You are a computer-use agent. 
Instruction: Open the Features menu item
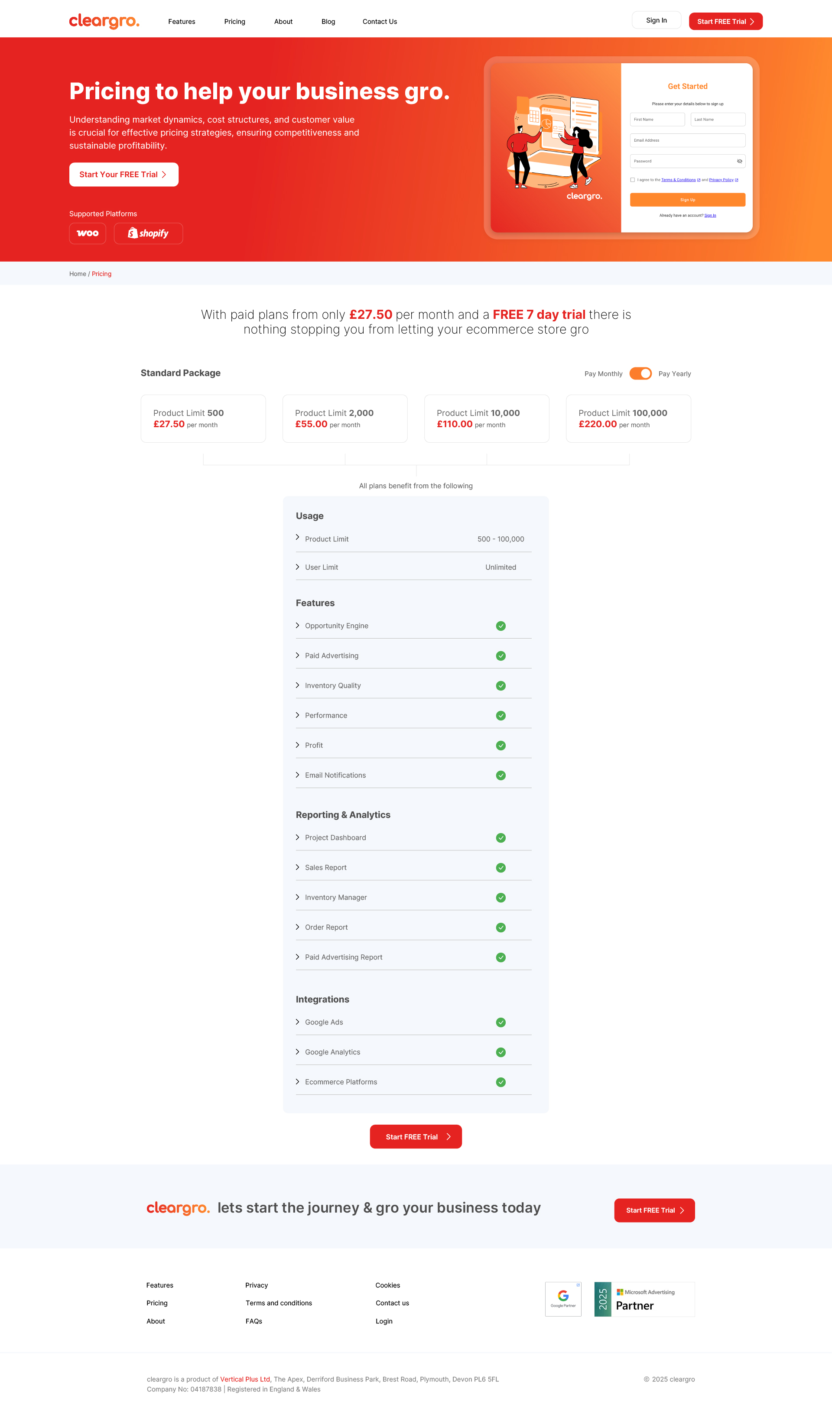(x=182, y=22)
